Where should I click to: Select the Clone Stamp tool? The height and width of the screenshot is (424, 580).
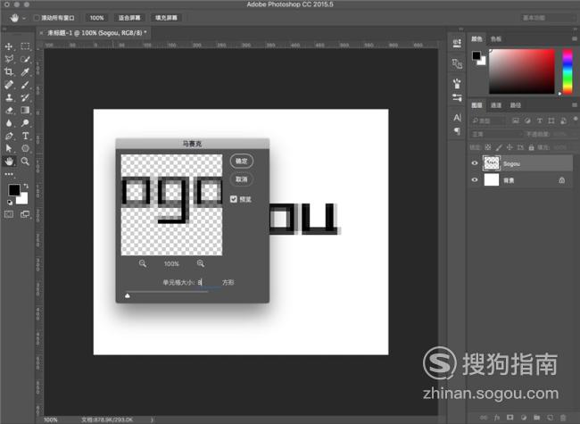(9, 97)
